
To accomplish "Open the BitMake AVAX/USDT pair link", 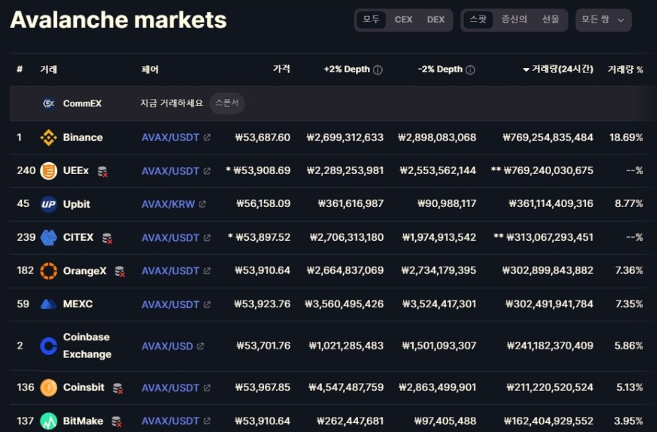I will pyautogui.click(x=170, y=421).
